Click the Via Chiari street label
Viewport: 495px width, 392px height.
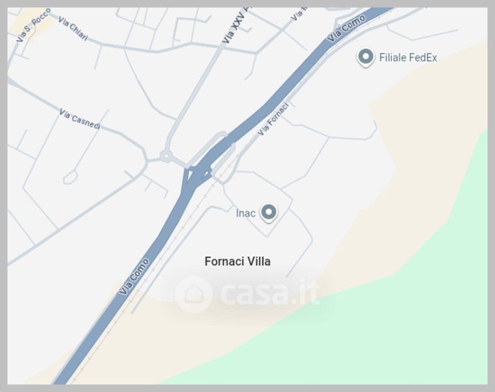[72, 29]
